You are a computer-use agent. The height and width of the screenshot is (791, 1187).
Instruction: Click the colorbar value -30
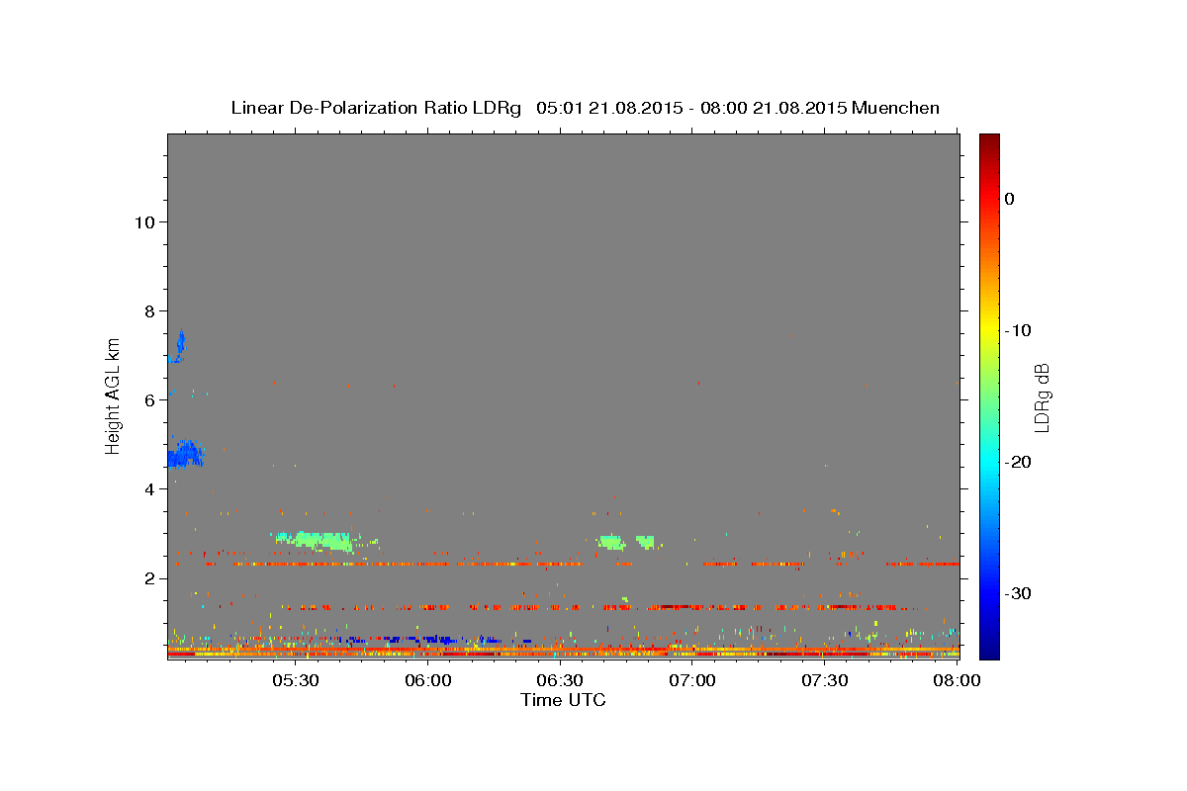click(1019, 593)
